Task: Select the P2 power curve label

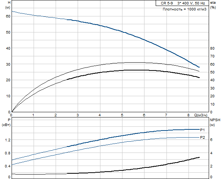Action: tap(203, 138)
